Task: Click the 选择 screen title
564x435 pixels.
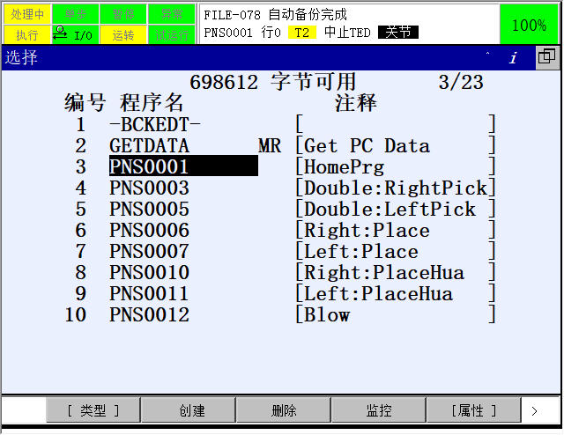Action: (x=21, y=57)
